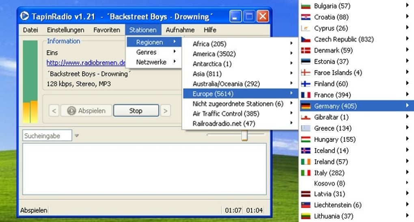Open the radiobremen.de link

point(86,63)
